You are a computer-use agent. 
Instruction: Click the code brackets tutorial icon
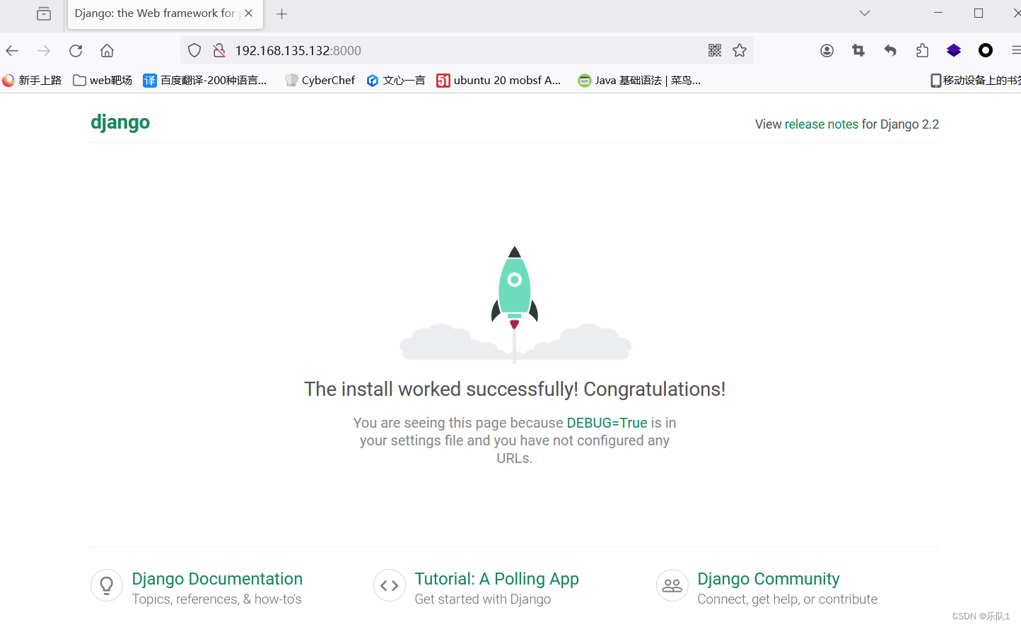tap(390, 585)
